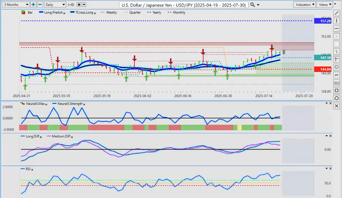Expand the NeuralX panel options arrow
The image size is (342, 198).
pos(326,104)
